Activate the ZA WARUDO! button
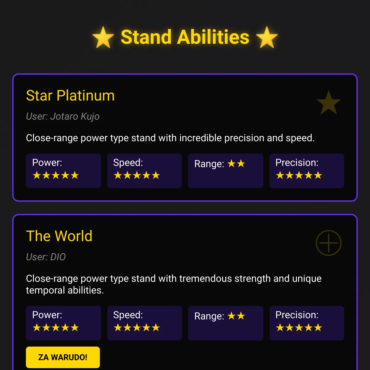 click(63, 357)
